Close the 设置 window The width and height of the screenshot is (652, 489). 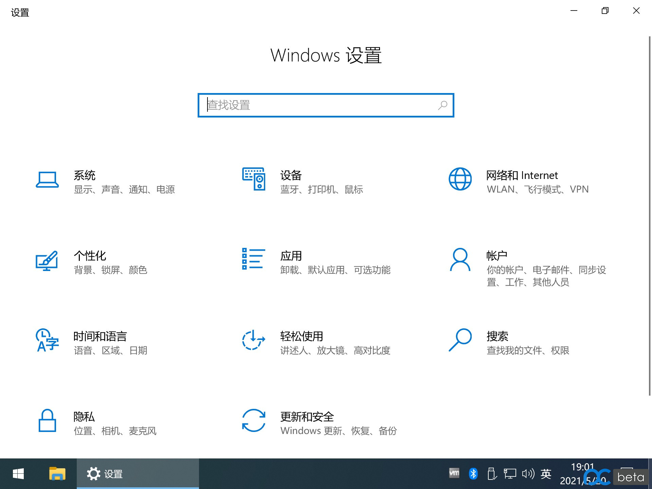click(636, 11)
